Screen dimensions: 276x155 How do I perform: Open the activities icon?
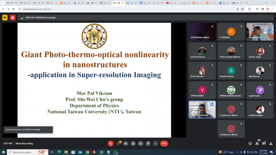click(271, 144)
